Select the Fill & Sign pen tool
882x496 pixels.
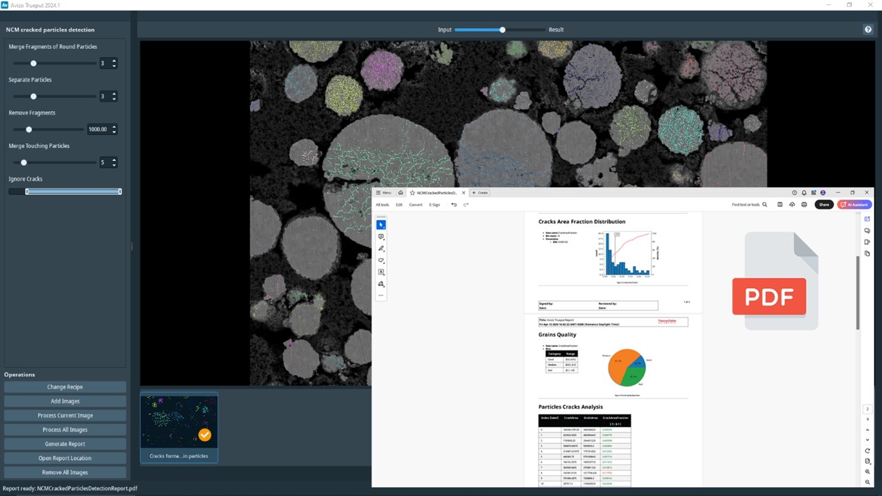(x=381, y=248)
